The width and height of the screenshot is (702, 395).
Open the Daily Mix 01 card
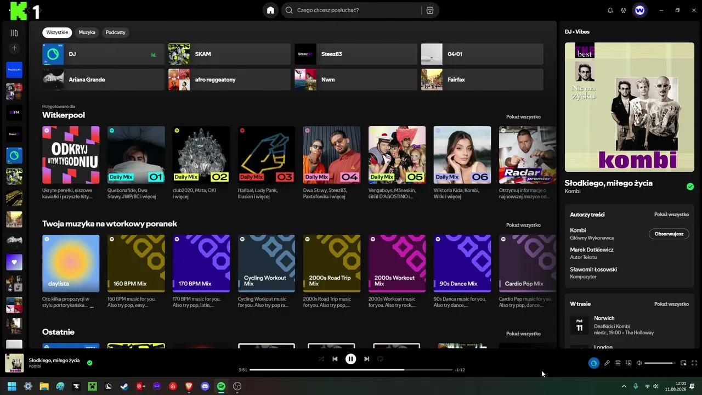pyautogui.click(x=136, y=163)
